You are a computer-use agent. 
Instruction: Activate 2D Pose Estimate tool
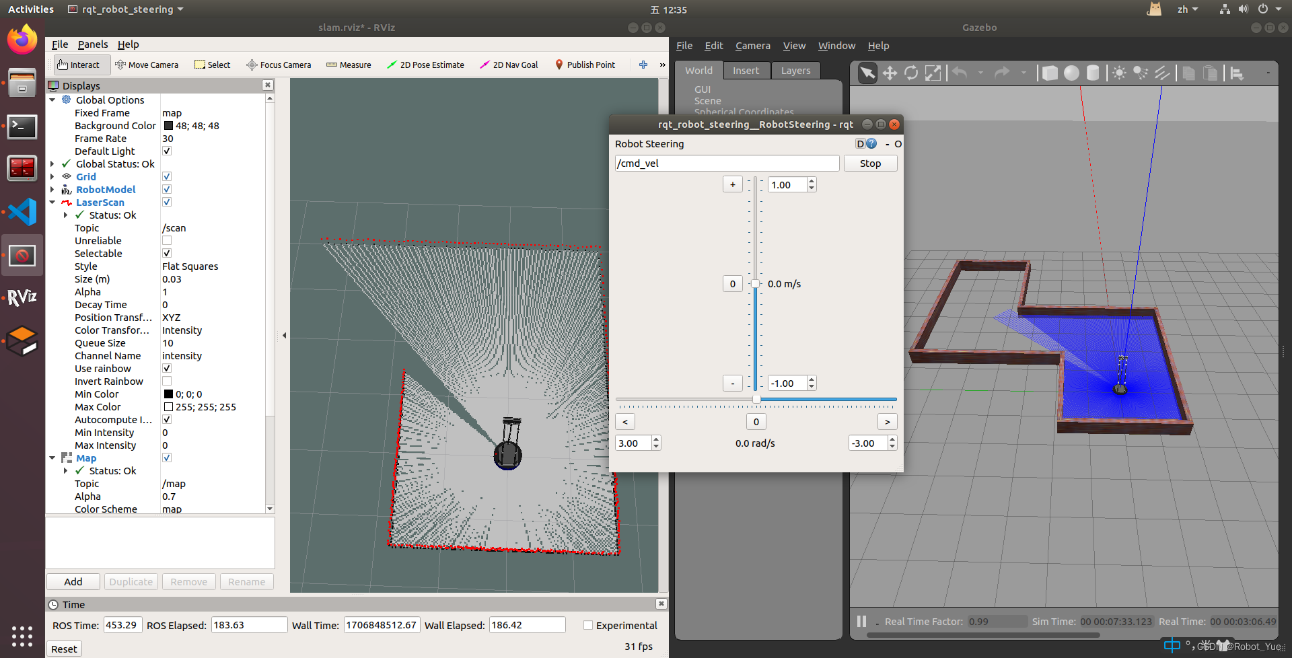(425, 65)
